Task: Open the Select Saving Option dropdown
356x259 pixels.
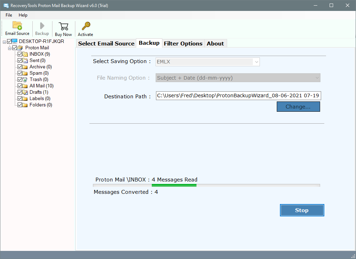Action: click(207, 62)
